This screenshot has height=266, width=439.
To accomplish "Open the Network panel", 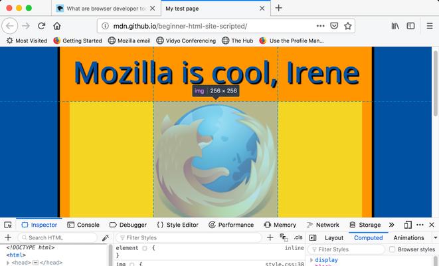I will pyautogui.click(x=323, y=225).
